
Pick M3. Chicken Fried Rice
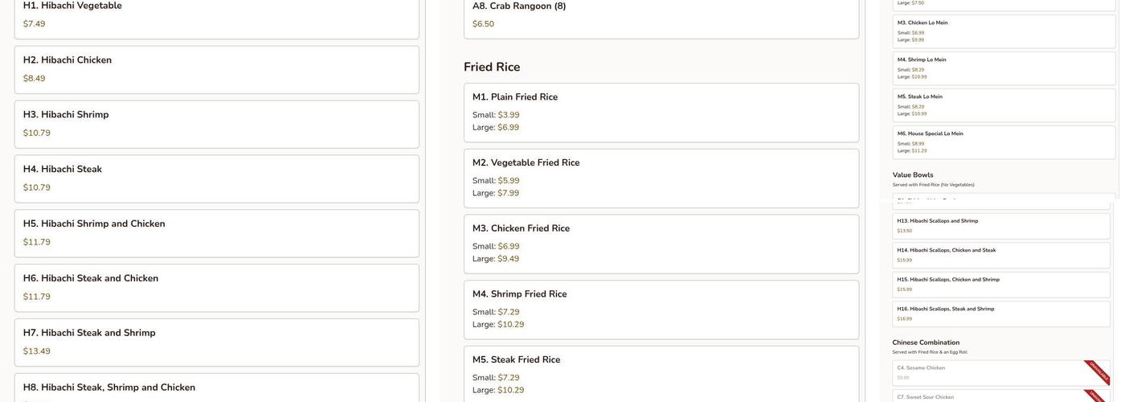661,244
